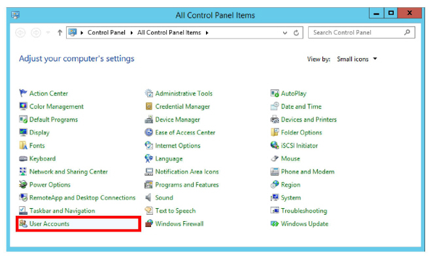
Task: Open the Programs and Features link text
Action: click(187, 185)
